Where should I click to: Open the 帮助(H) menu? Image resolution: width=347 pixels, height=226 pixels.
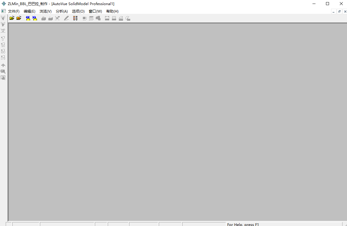(113, 11)
